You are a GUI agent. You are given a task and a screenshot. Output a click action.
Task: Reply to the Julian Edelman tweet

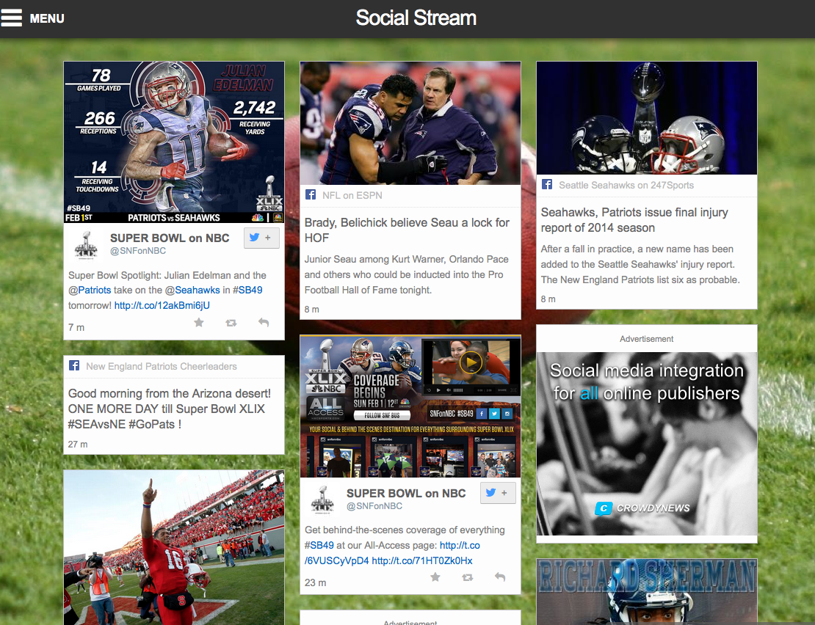[264, 323]
